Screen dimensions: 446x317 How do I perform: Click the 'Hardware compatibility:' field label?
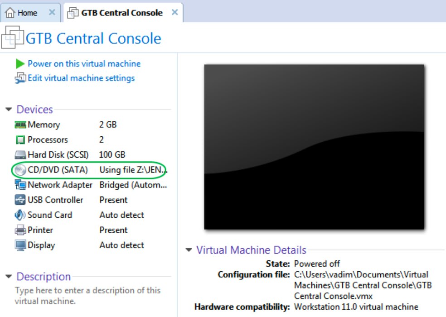[242, 307]
